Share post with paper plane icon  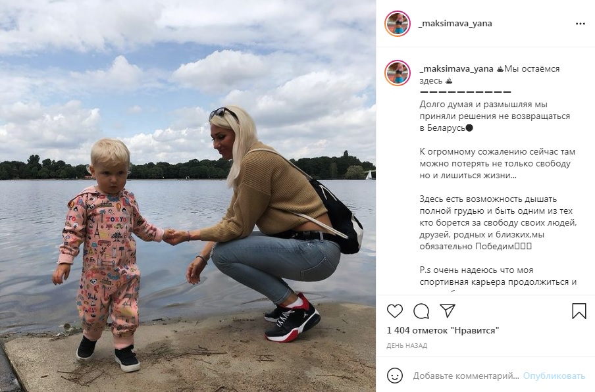point(448,310)
